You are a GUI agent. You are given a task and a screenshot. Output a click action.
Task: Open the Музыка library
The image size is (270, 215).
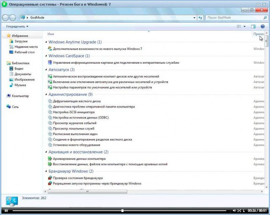coord(20,85)
